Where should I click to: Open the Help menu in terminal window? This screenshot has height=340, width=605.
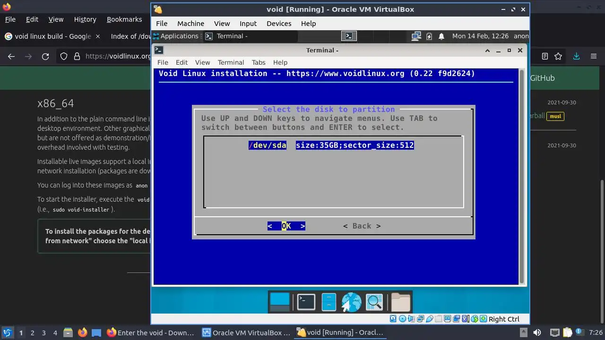coord(280,62)
